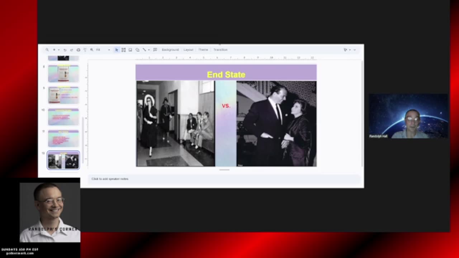This screenshot has height=258, width=459.
Task: Click to add speaker notes field
Action: coord(224,179)
